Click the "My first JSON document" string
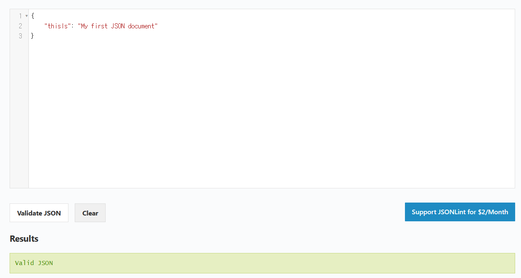Screen dimensions: 521x278 click(117, 26)
